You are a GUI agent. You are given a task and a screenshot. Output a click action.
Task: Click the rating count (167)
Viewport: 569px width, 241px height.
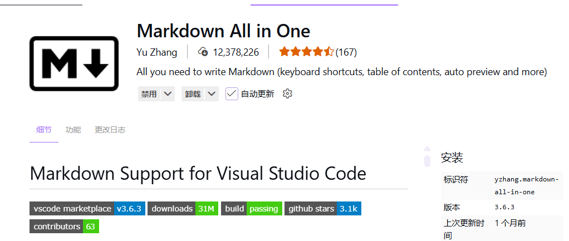tap(346, 52)
